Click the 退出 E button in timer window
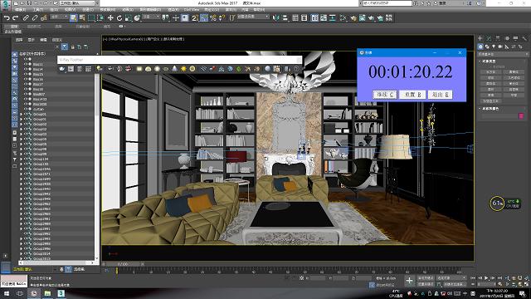 pyautogui.click(x=441, y=95)
